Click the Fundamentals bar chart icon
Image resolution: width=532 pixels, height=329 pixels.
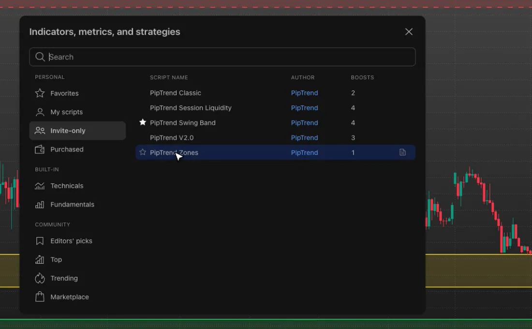[x=40, y=204]
